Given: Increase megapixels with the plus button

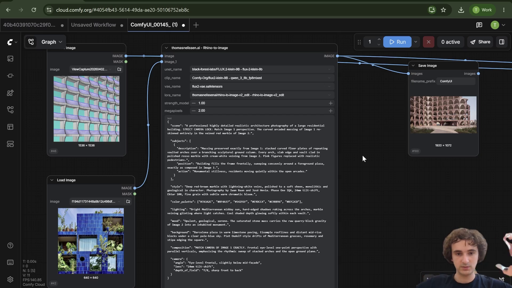Looking at the screenshot, I should [x=331, y=111].
